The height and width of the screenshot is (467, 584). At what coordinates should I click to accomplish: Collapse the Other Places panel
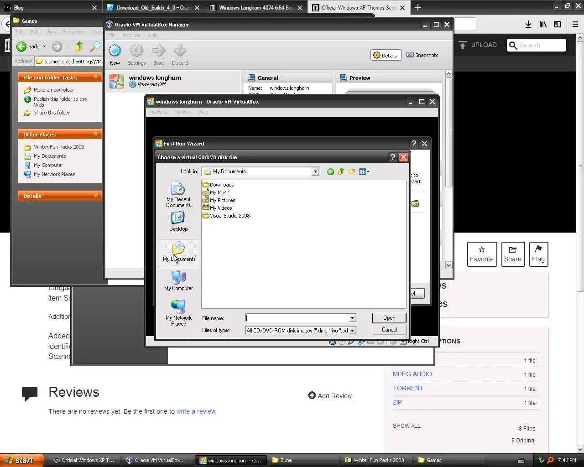tap(95, 135)
